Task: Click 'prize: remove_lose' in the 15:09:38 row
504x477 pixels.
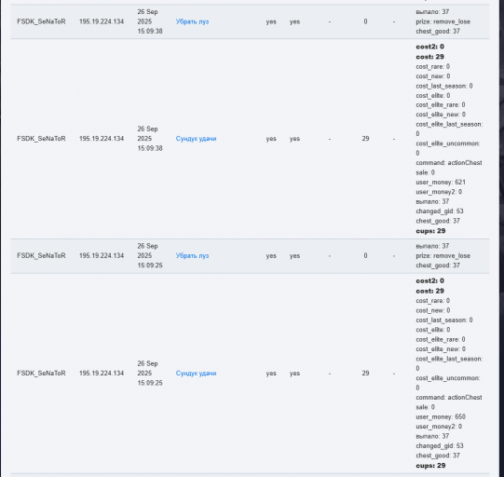Action: 443,21
